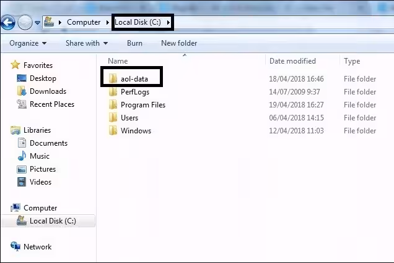Select Local Disk (C:) in address bar

coord(138,22)
